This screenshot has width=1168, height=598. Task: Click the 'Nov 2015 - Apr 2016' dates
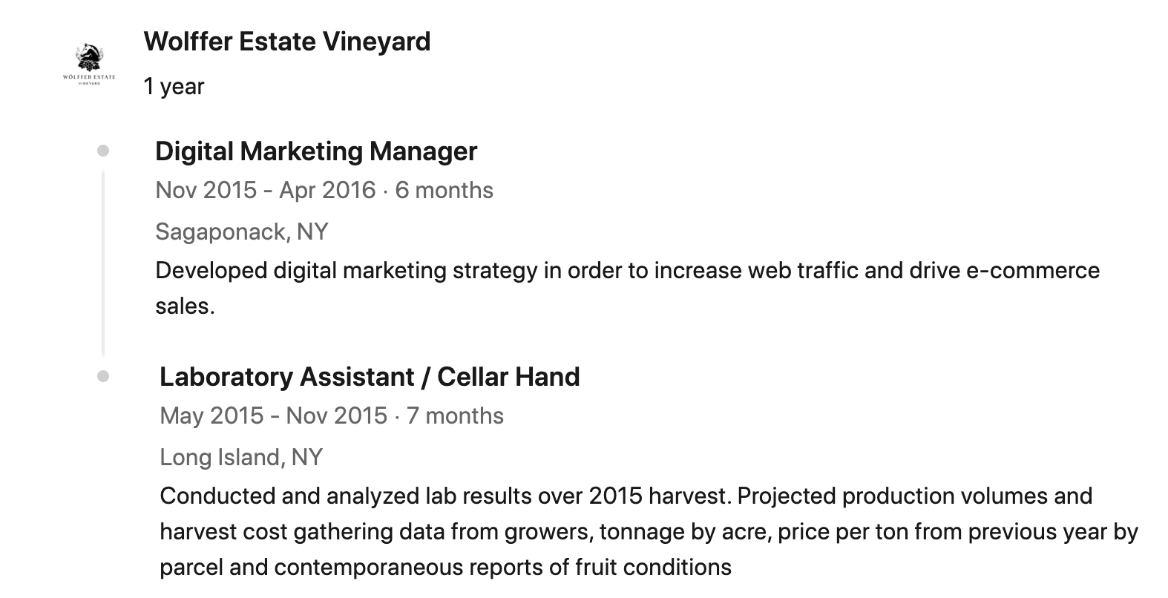(265, 191)
